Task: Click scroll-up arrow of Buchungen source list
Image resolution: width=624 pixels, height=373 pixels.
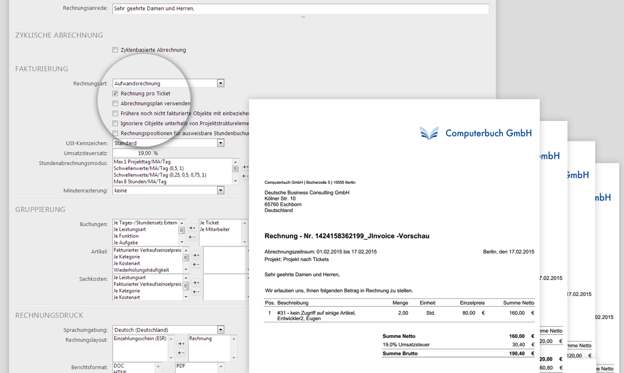Action: [182, 223]
